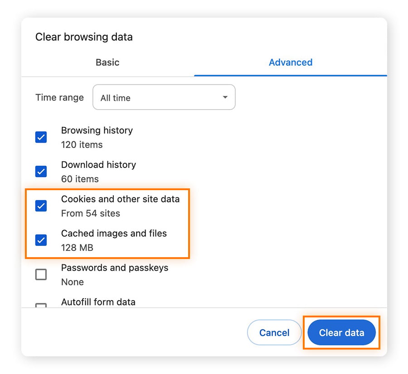Image resolution: width=408 pixels, height=374 pixels.
Task: Uncheck the Download history checkbox
Action: point(41,172)
